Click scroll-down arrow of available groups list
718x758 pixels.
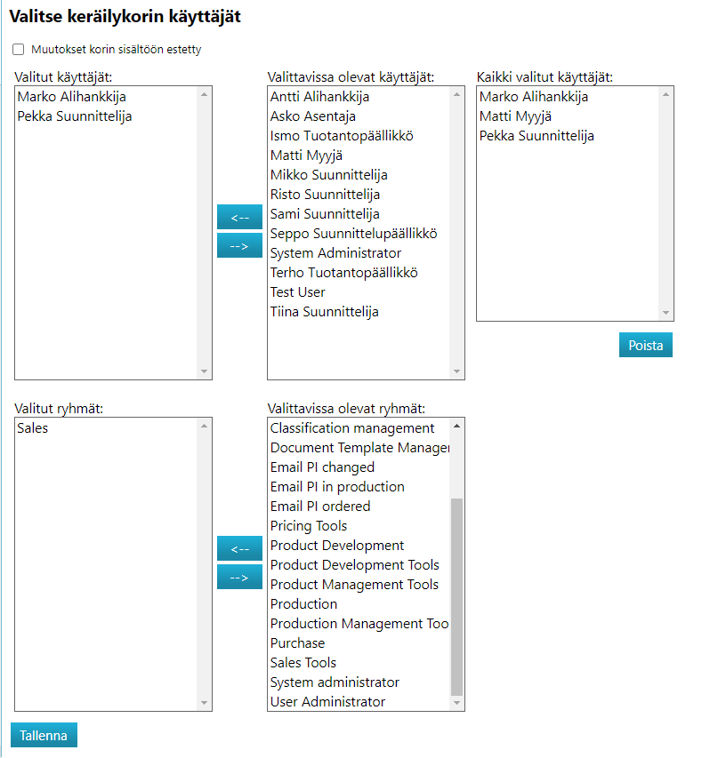(x=457, y=703)
